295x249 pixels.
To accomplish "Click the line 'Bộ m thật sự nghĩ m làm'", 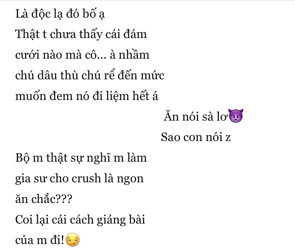I will 81,158.
